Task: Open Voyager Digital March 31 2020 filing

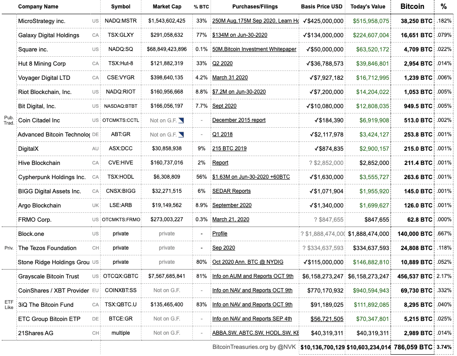Action: pos(230,78)
